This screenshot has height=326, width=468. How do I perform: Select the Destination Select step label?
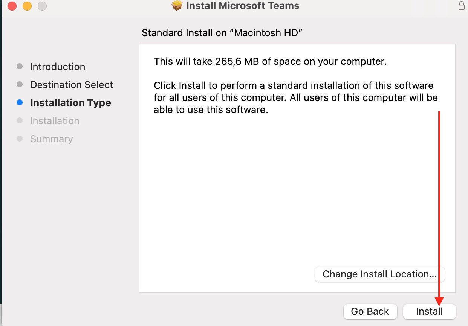pos(72,85)
